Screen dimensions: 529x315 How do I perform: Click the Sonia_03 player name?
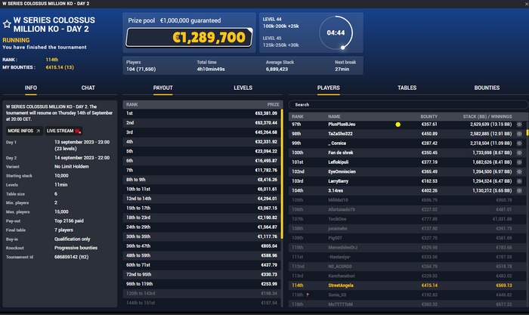pyautogui.click(x=337, y=295)
